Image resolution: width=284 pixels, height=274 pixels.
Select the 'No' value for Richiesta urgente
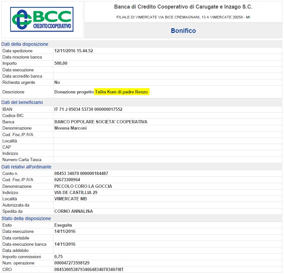[57, 82]
